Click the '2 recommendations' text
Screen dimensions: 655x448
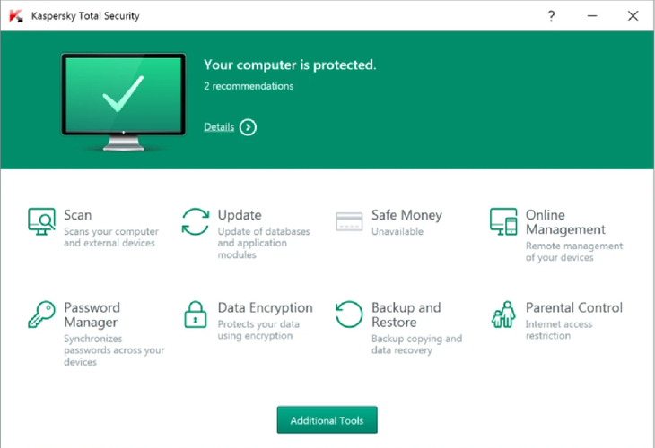point(249,86)
